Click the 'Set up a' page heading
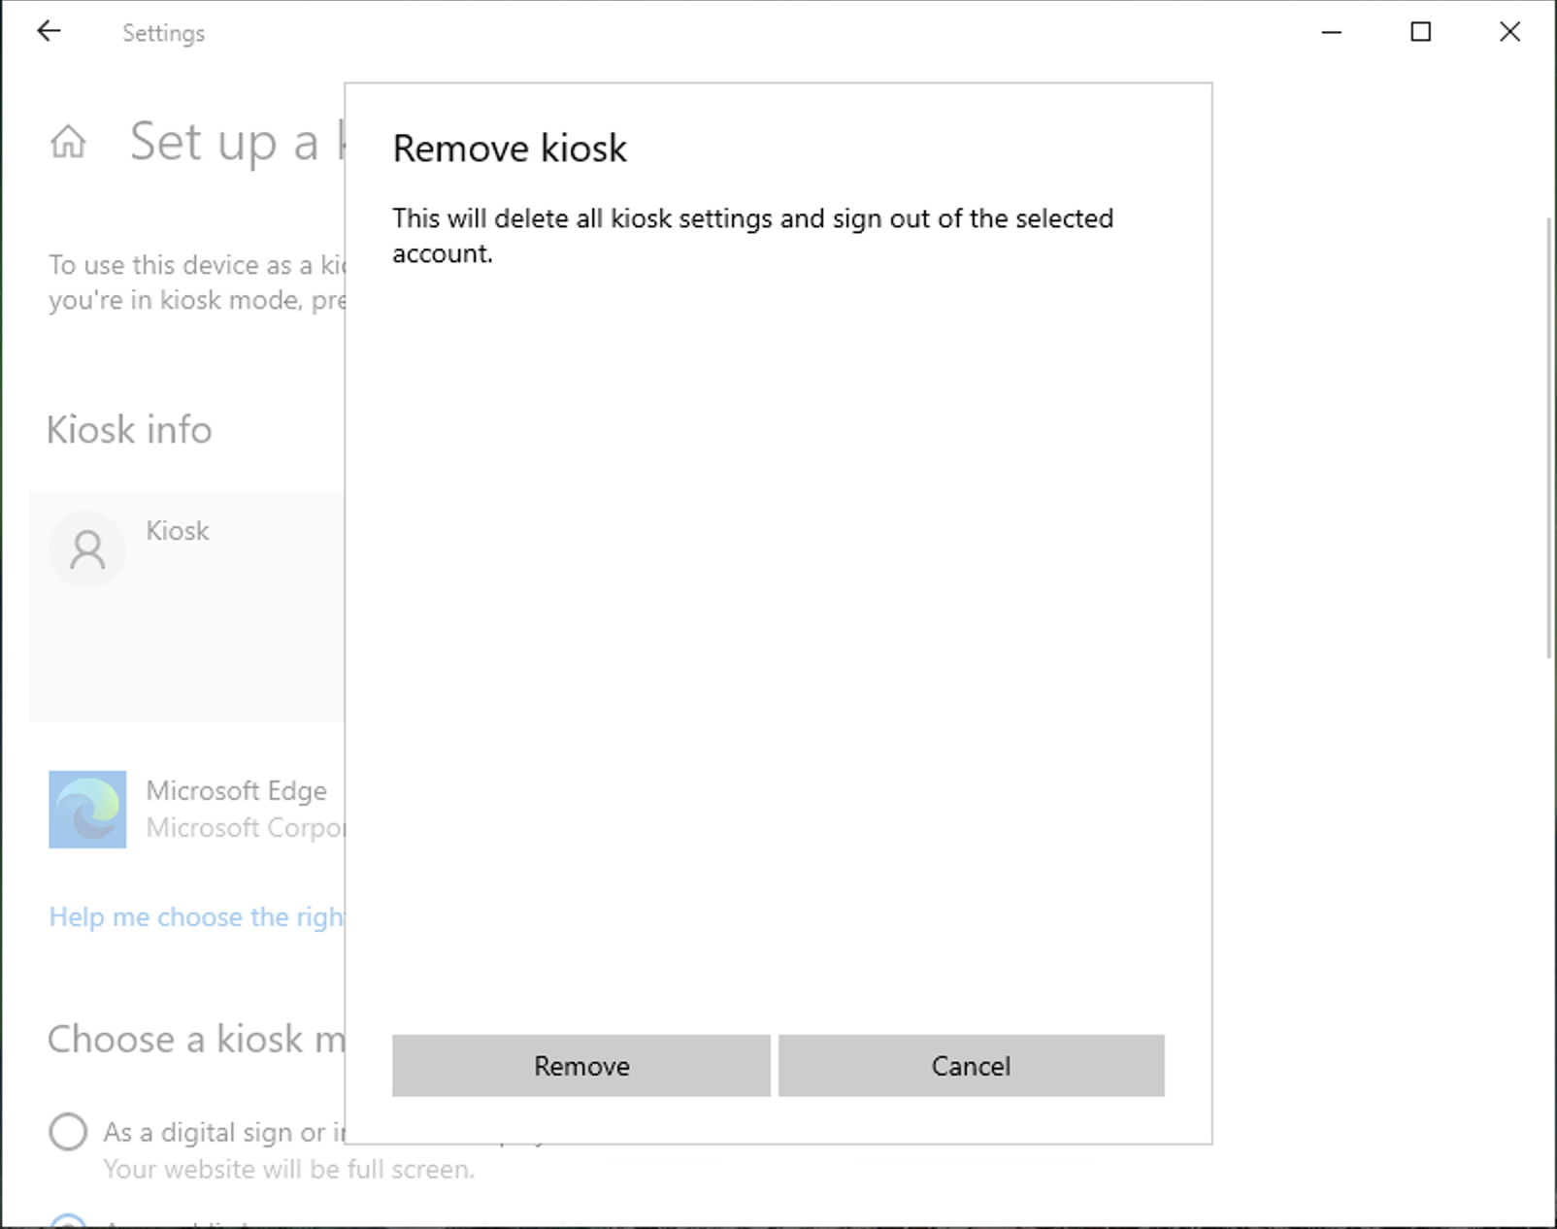This screenshot has height=1229, width=1557. tap(224, 143)
